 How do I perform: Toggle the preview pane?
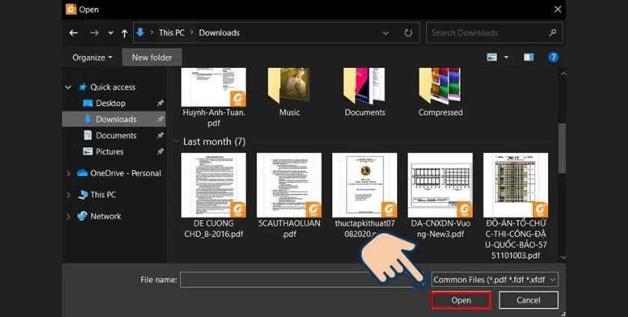coord(529,57)
